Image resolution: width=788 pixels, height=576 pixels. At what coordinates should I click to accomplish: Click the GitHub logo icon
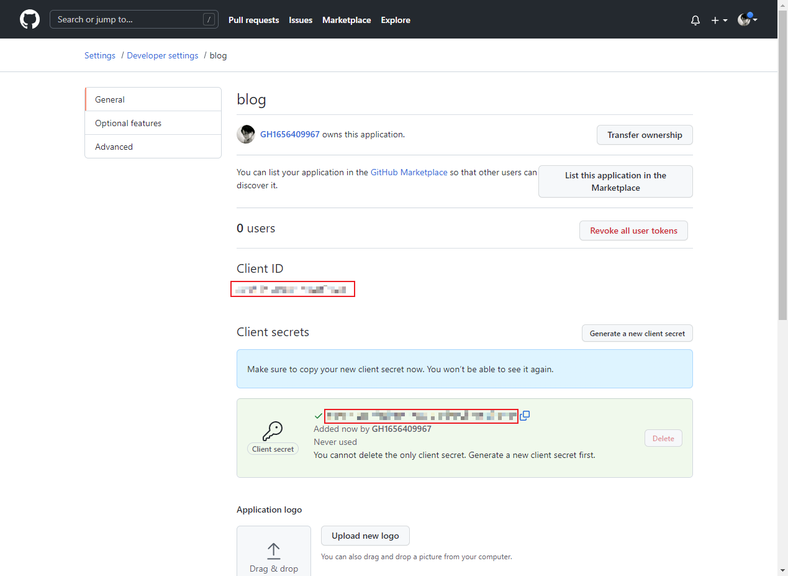29,19
